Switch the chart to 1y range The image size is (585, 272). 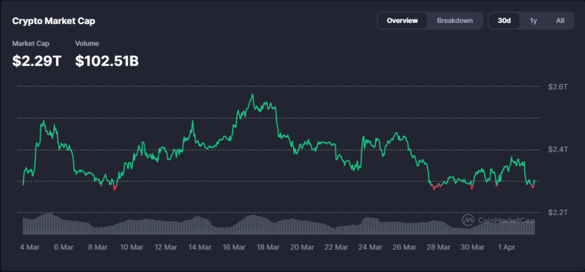533,21
